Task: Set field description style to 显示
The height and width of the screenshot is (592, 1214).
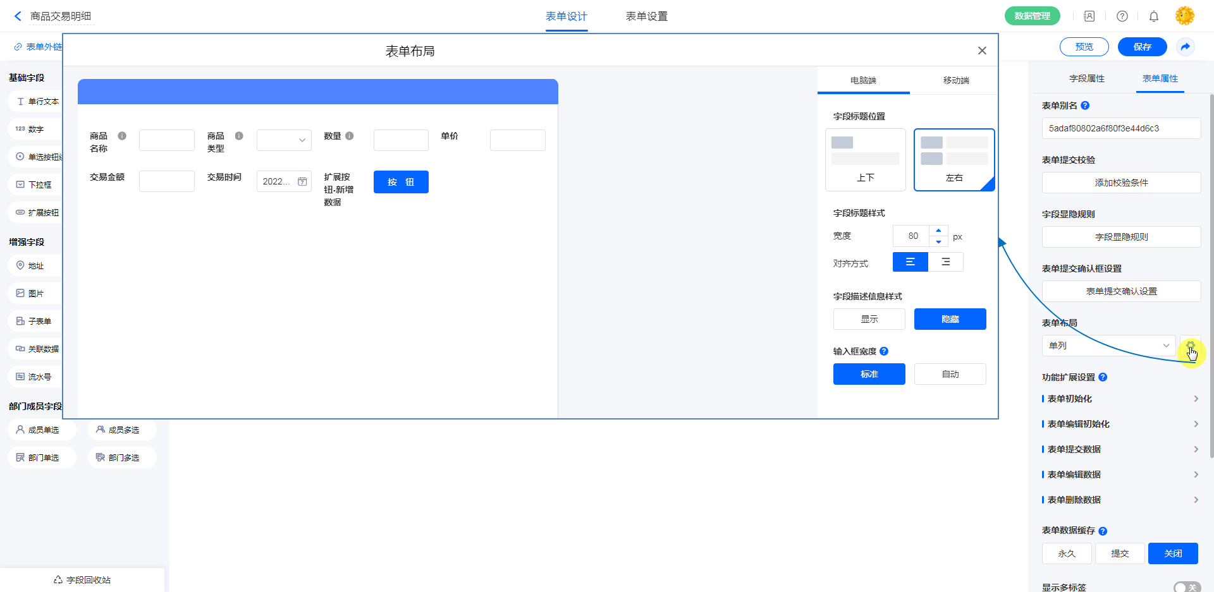Action: tap(869, 319)
